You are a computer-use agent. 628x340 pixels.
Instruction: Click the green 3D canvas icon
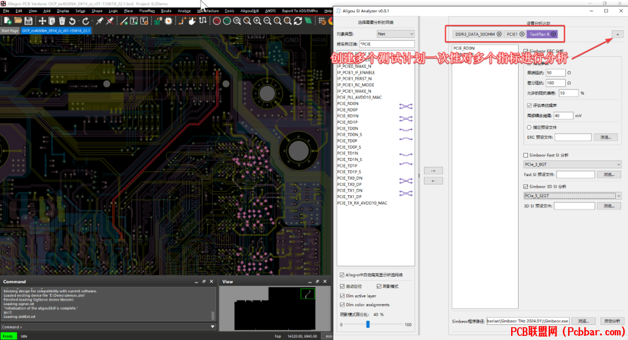pos(308,21)
